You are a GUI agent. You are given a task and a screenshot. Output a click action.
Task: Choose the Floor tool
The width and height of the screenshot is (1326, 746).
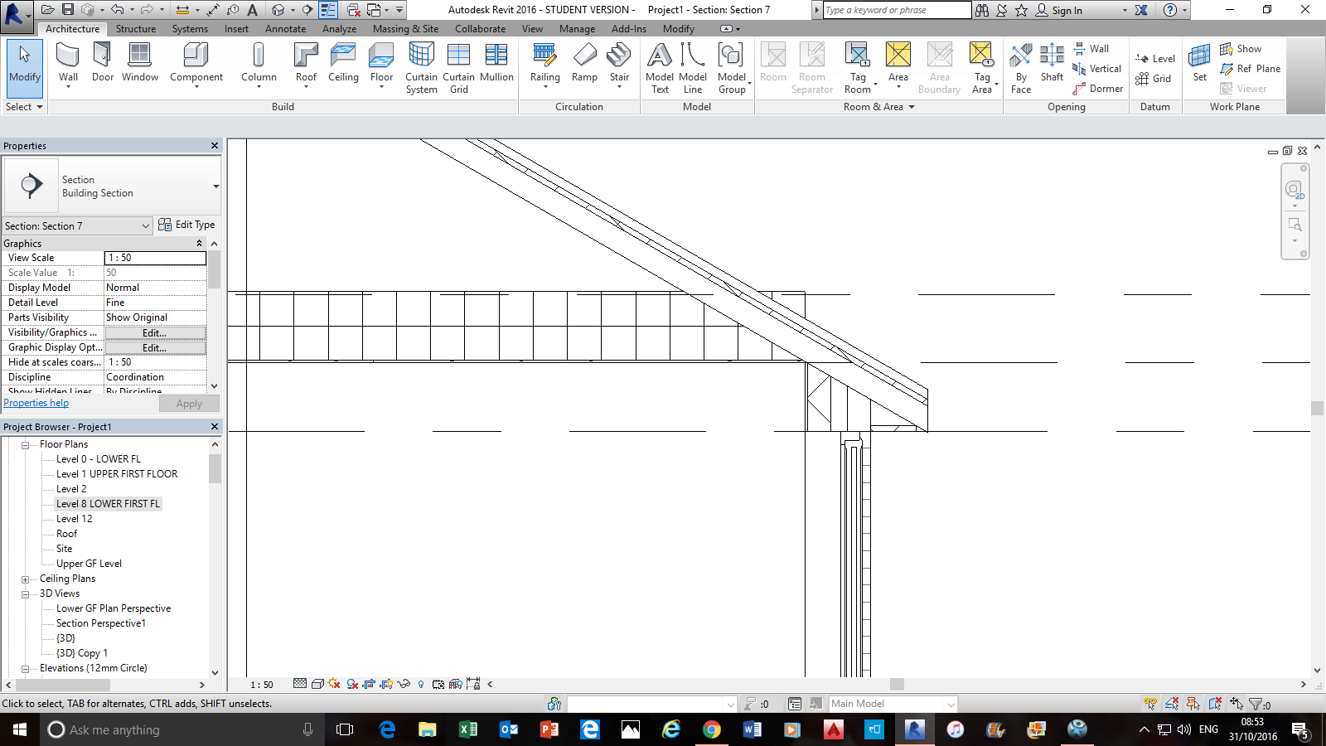point(381,65)
